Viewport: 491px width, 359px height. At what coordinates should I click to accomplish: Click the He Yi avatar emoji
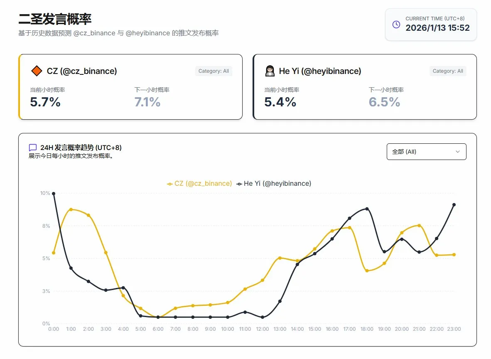[x=270, y=71]
